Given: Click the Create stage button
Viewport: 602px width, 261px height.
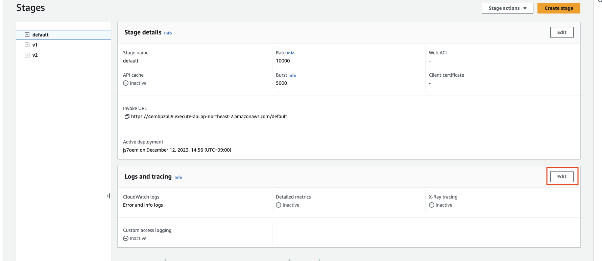Looking at the screenshot, I should coord(558,8).
